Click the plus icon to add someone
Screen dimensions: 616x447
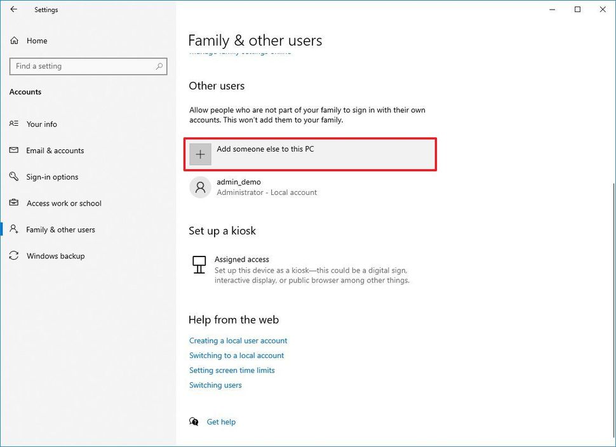coord(200,154)
